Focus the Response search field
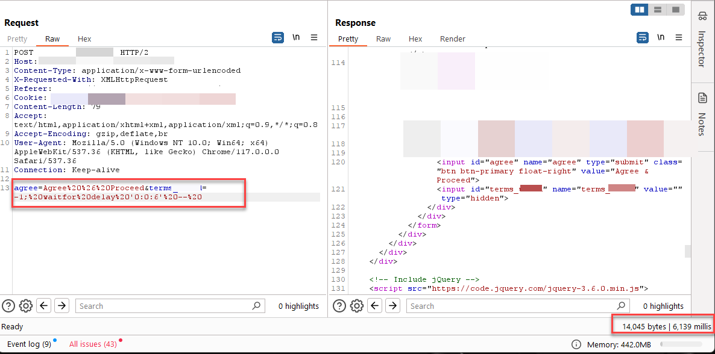Image resolution: width=715 pixels, height=354 pixels. point(517,306)
